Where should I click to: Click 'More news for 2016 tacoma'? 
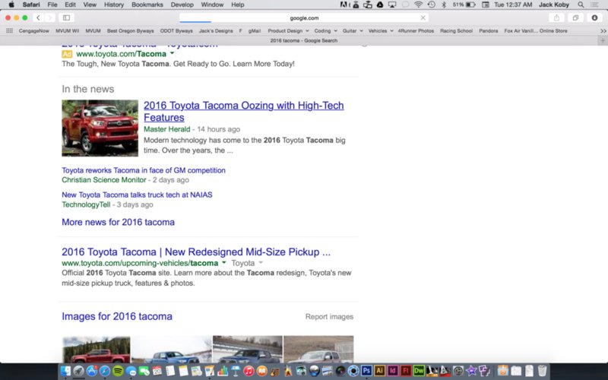pos(119,222)
